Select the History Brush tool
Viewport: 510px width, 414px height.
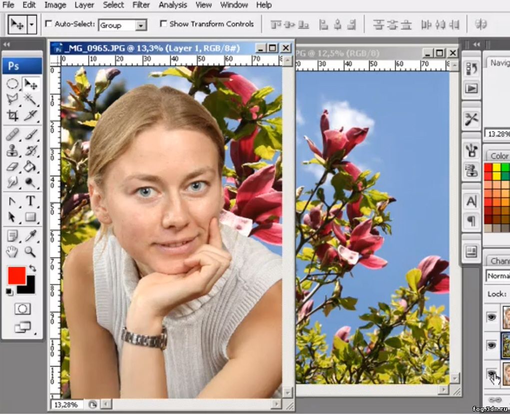click(x=30, y=151)
